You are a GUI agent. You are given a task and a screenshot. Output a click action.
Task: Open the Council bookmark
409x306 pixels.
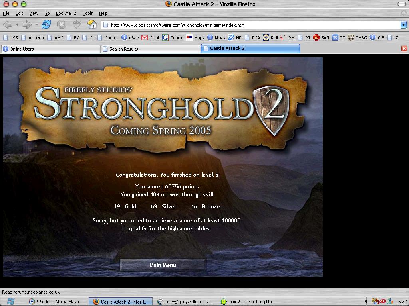[x=108, y=38]
